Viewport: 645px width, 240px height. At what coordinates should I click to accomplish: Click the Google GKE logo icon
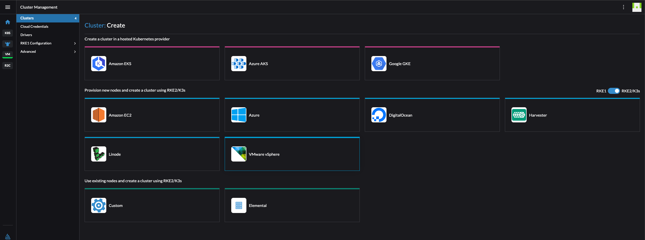[x=379, y=64]
